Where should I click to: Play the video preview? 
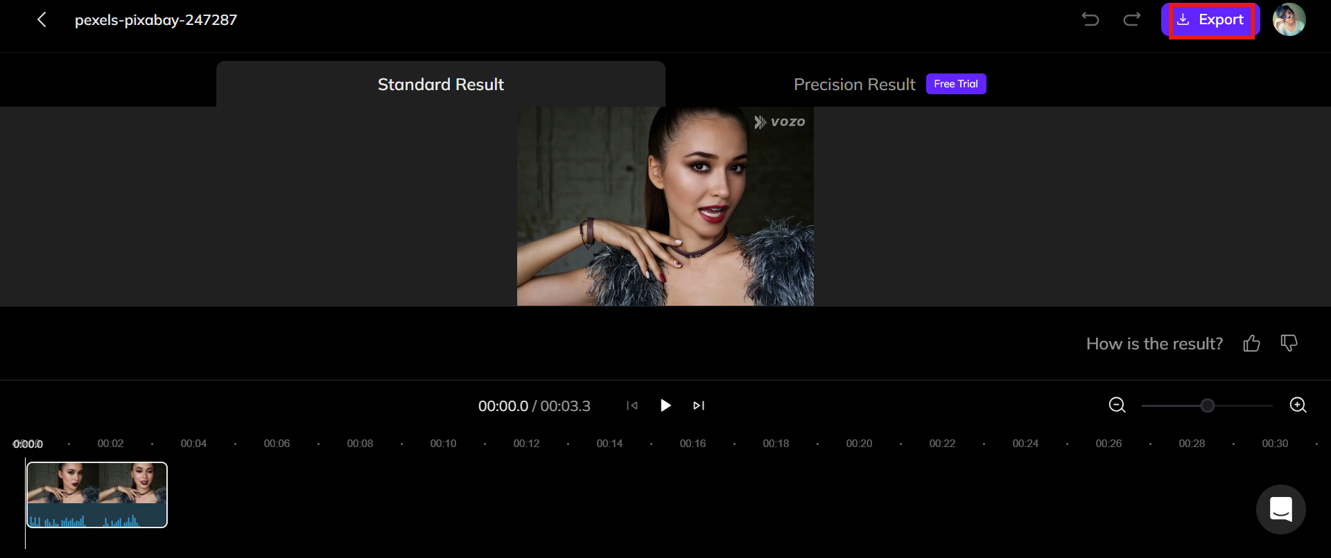tap(665, 406)
